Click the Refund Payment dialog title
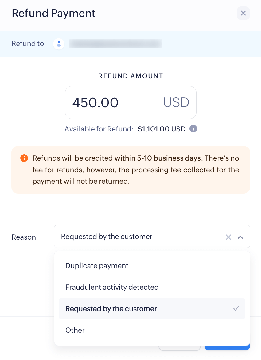261x360 pixels. [53, 13]
